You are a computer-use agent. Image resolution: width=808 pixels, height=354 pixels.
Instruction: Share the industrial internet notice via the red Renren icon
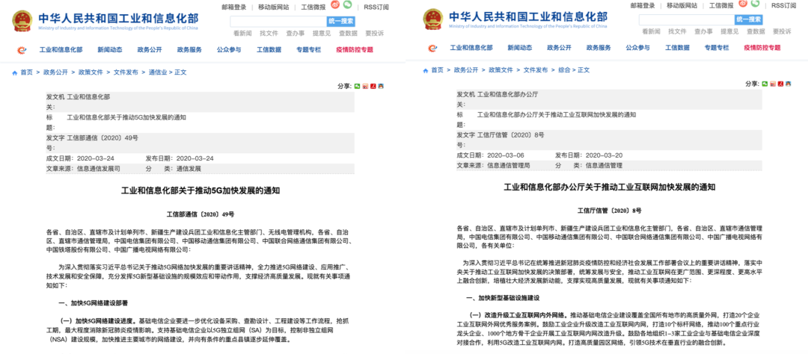[x=780, y=84]
